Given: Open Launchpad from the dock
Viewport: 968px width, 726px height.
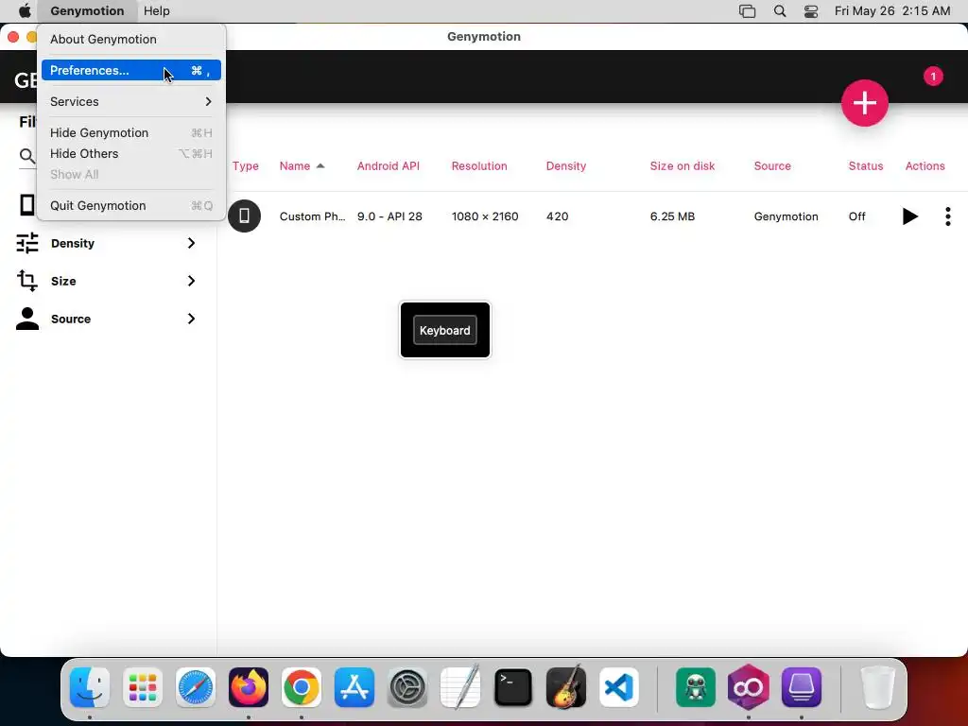Looking at the screenshot, I should pos(143,687).
